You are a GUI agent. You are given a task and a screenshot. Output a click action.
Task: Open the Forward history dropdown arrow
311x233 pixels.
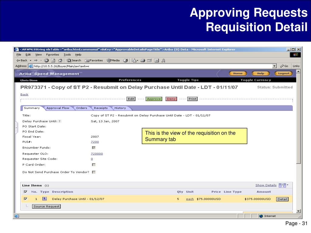41,60
